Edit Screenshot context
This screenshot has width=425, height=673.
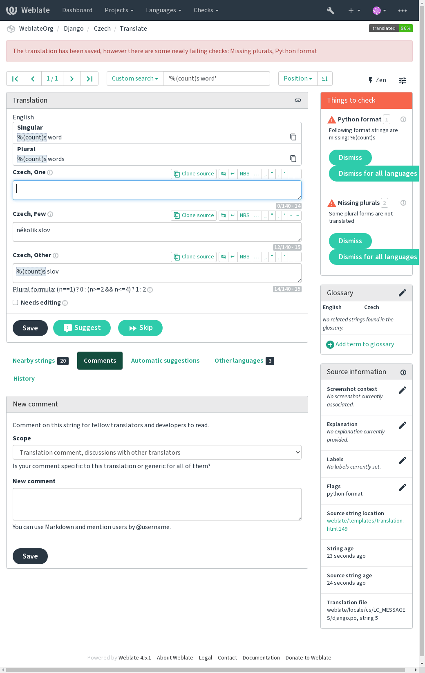tap(403, 390)
